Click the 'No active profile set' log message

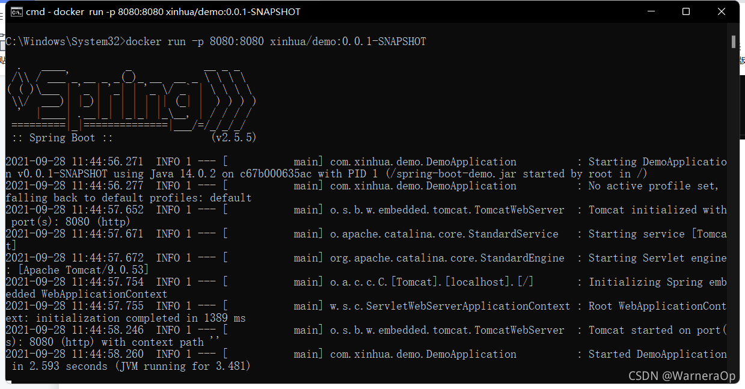653,186
